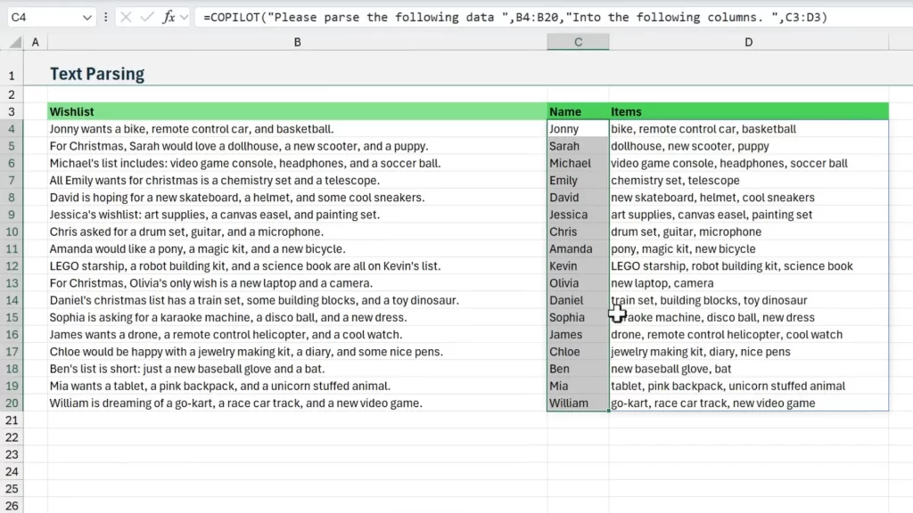Select column D header
Screen dimensions: 913x513
(x=748, y=43)
